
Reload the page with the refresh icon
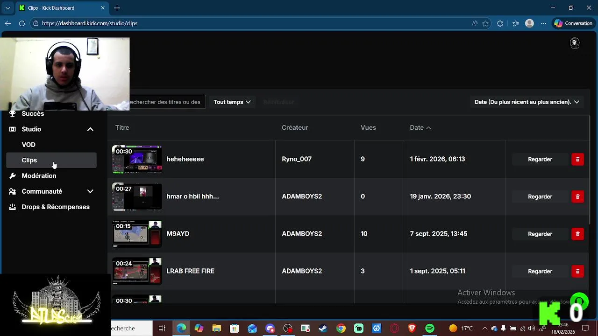pyautogui.click(x=22, y=23)
